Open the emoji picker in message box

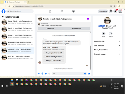click(x=85, y=73)
